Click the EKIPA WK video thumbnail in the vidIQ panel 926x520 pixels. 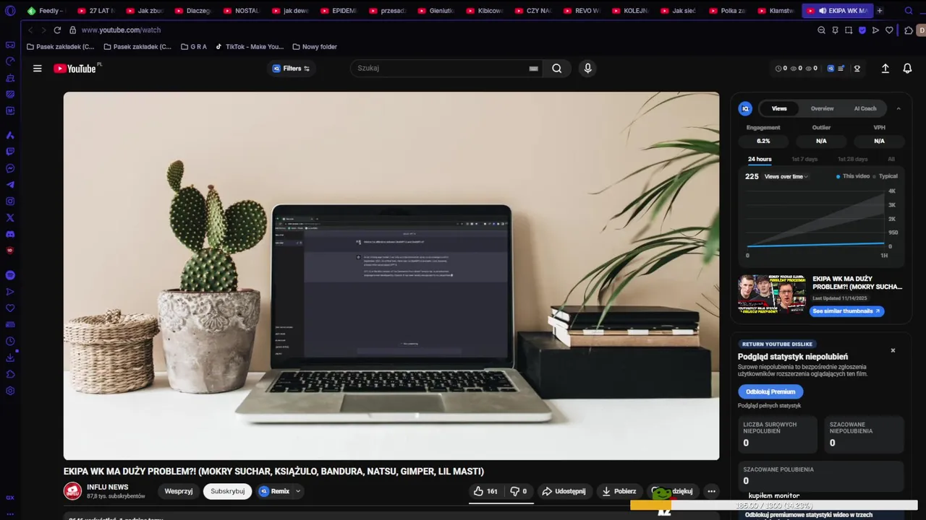coord(771,294)
